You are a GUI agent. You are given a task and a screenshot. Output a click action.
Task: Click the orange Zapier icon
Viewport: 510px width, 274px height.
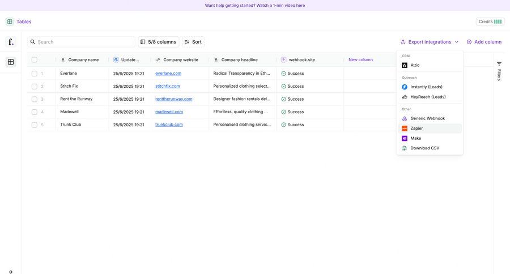coord(405,129)
